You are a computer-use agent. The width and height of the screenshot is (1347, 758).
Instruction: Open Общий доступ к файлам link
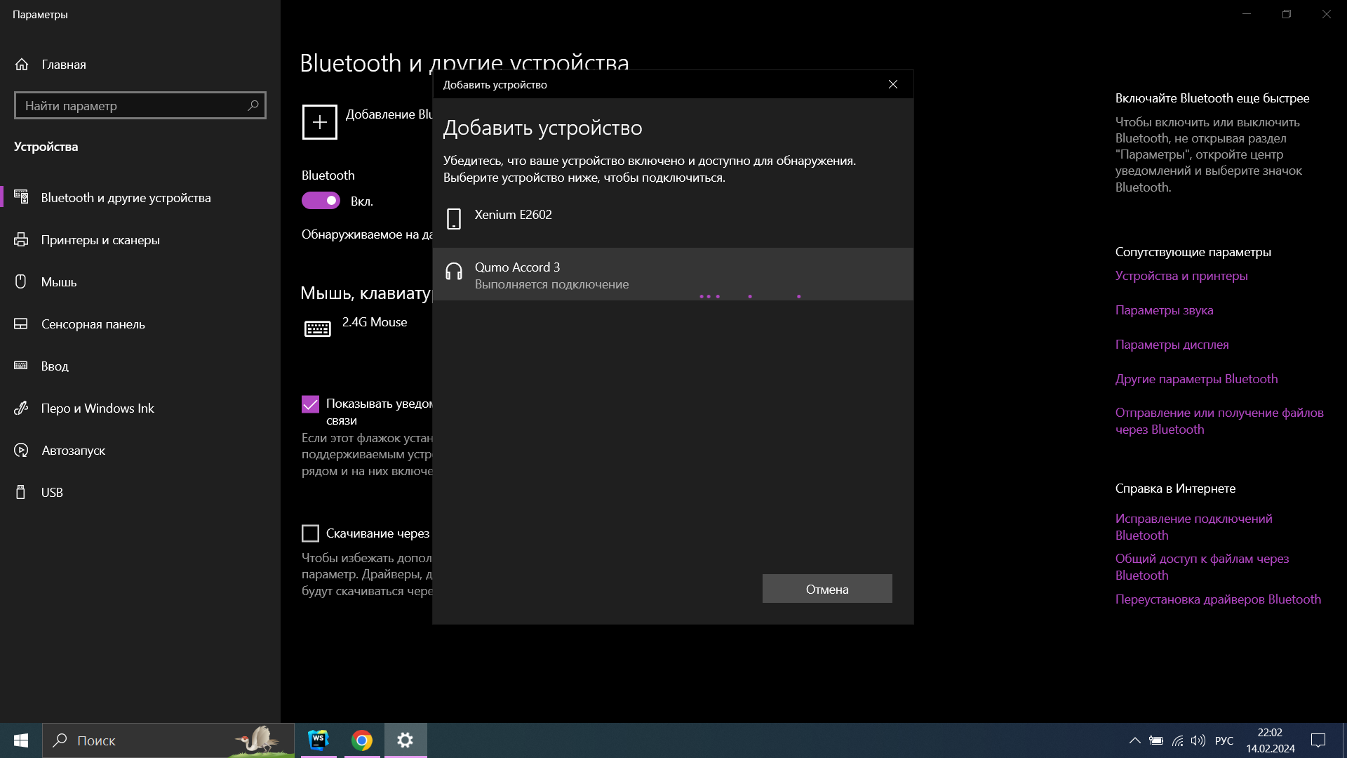[x=1202, y=567]
